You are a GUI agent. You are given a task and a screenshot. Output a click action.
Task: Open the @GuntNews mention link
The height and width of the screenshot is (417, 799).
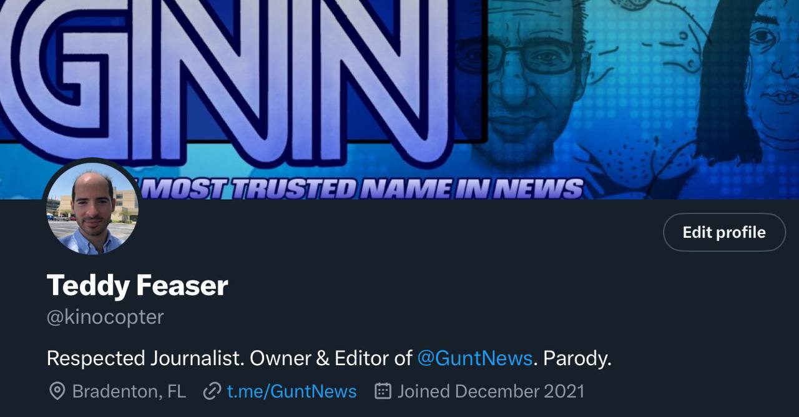pos(474,358)
